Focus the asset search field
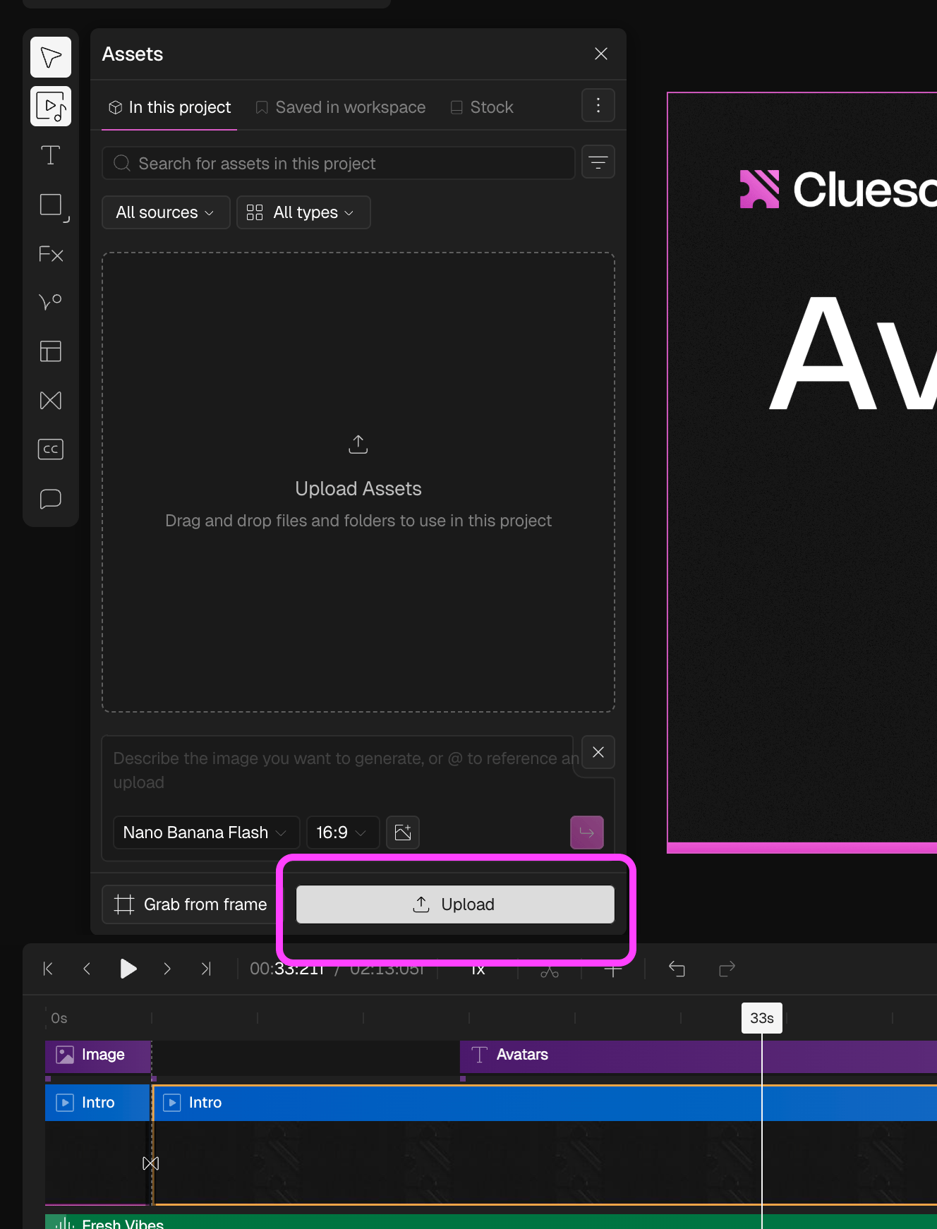The image size is (937, 1229). [x=339, y=163]
